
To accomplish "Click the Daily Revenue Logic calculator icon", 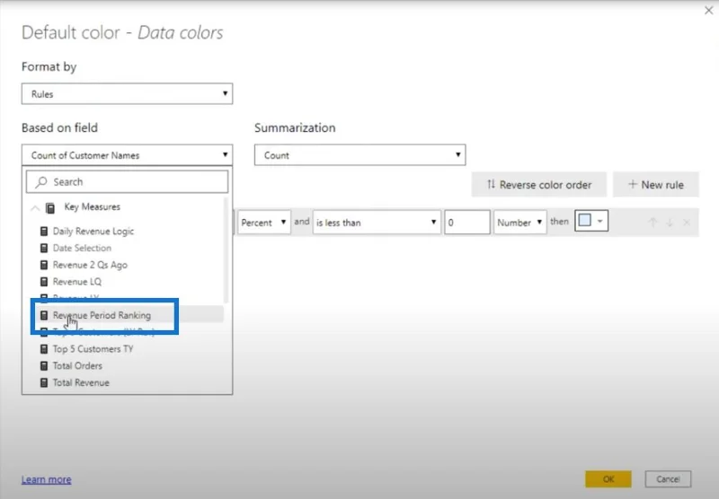I will pos(44,232).
